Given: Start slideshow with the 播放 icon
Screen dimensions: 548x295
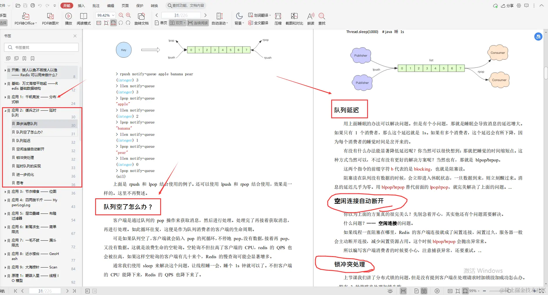Looking at the screenshot, I should click(x=68, y=18).
